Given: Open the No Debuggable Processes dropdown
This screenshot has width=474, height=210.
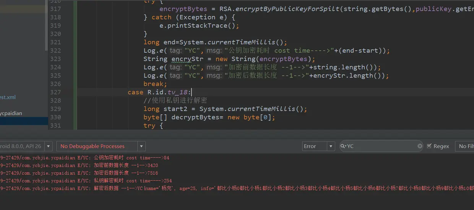Looking at the screenshot, I should (101, 146).
